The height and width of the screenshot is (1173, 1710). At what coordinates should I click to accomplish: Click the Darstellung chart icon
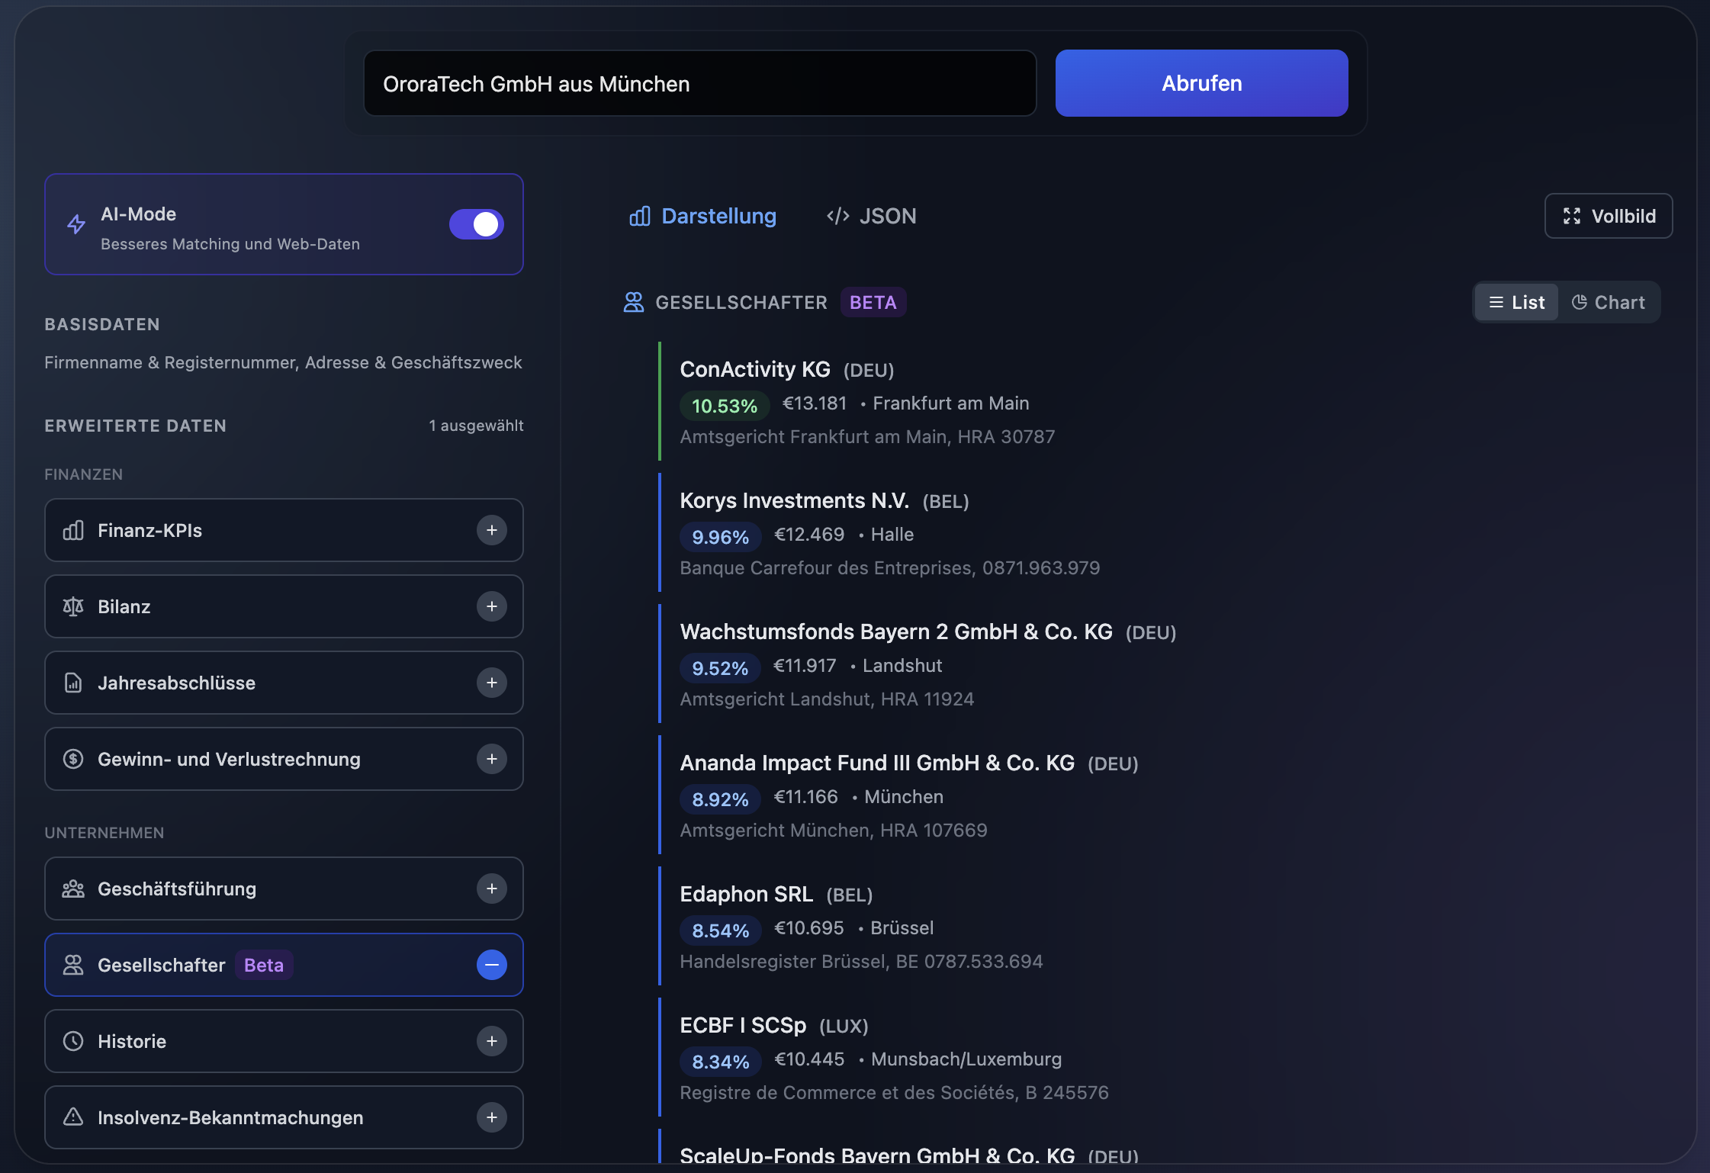(x=640, y=216)
